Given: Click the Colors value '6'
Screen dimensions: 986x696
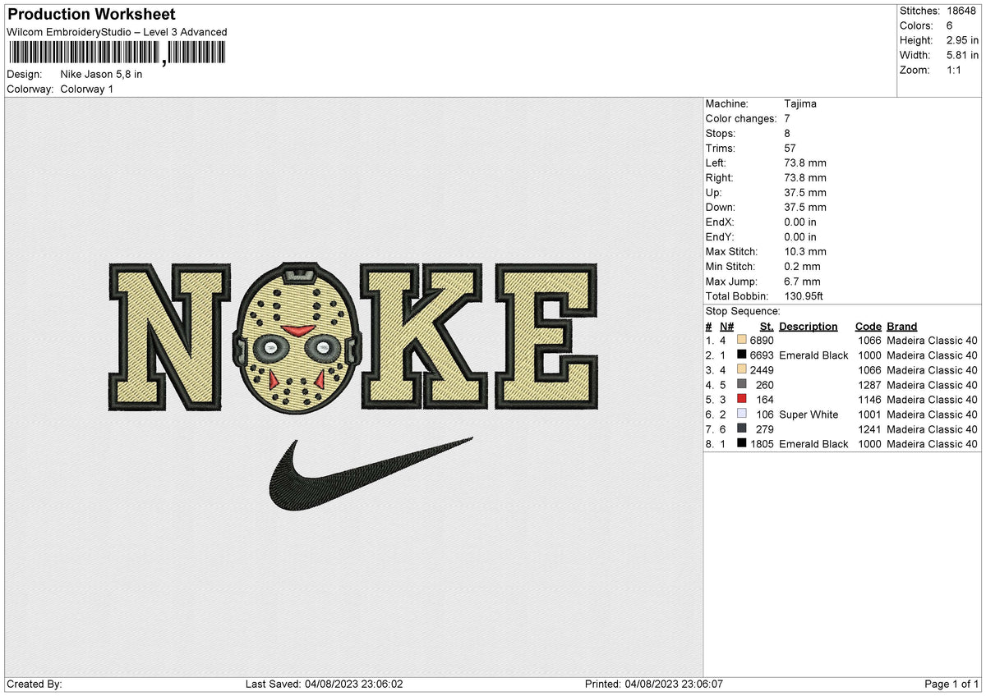Looking at the screenshot, I should click(949, 25).
